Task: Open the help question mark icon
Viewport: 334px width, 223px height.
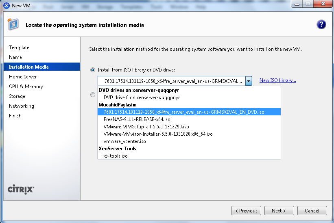Action: (x=321, y=24)
